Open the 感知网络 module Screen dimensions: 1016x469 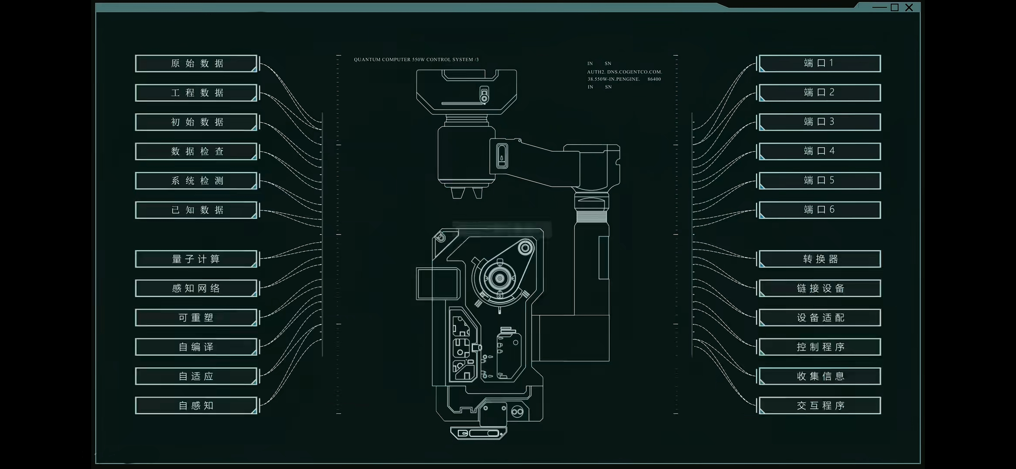pyautogui.click(x=196, y=288)
